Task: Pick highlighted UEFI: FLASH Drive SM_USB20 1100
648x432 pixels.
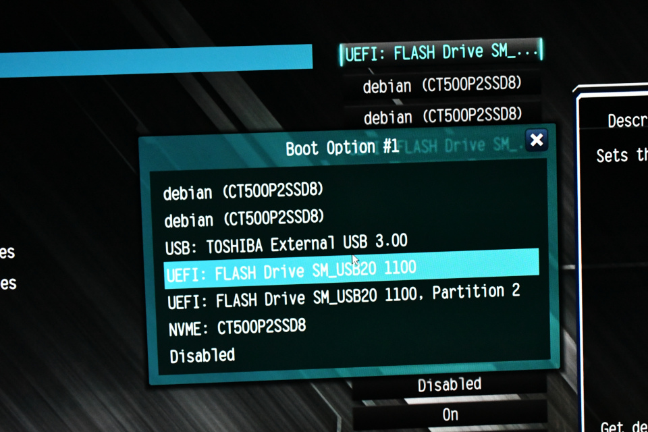Action: coord(290,271)
